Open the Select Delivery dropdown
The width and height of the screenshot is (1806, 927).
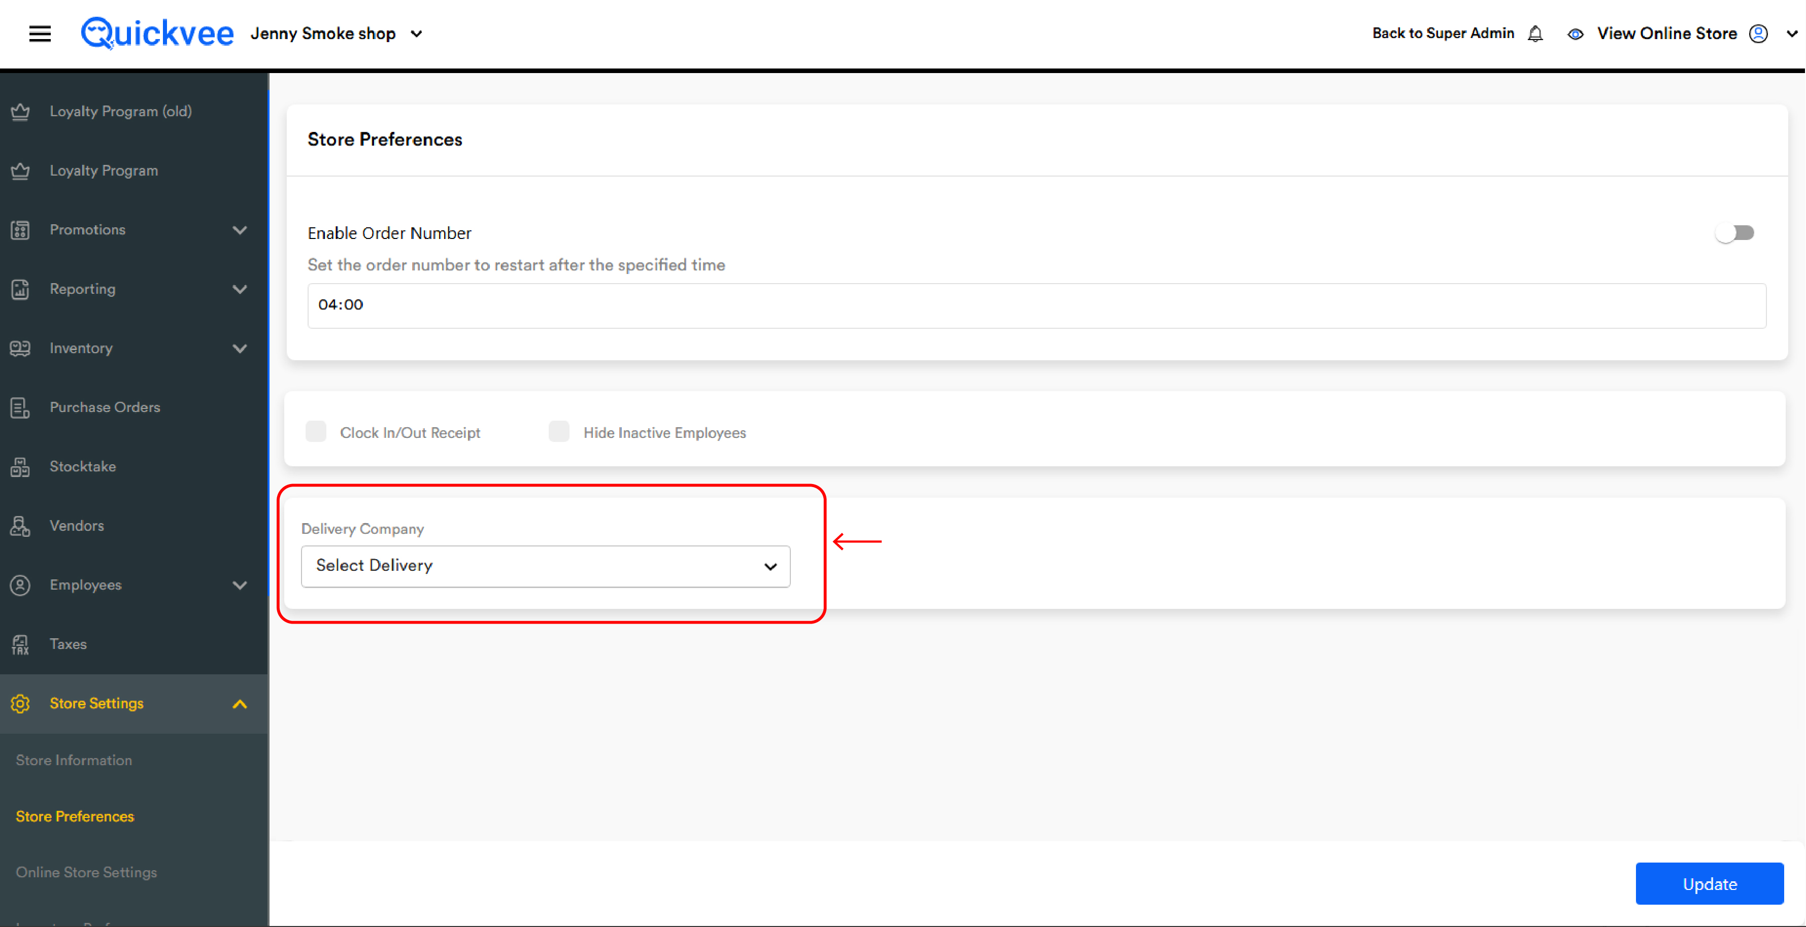(546, 566)
